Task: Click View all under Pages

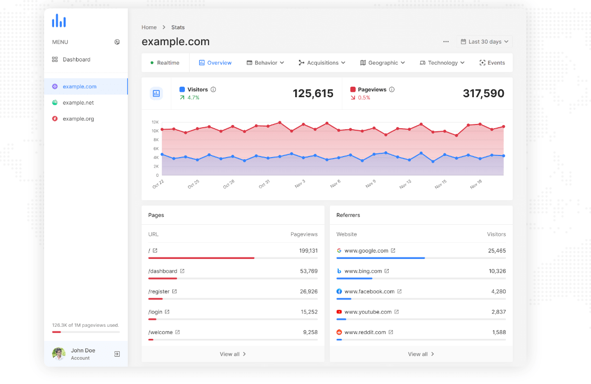Action: pyautogui.click(x=233, y=354)
